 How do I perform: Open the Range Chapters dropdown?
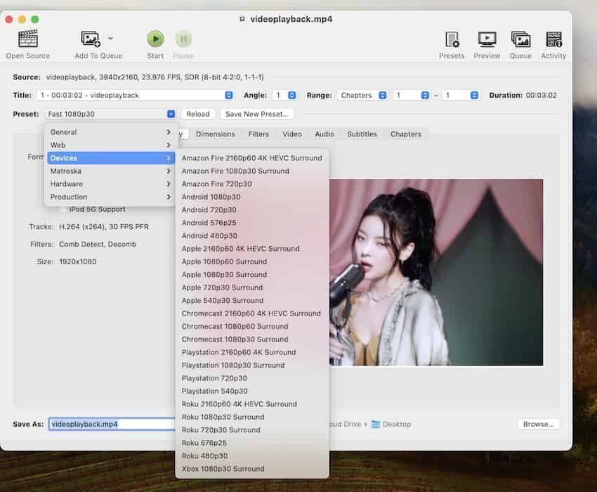pos(362,95)
